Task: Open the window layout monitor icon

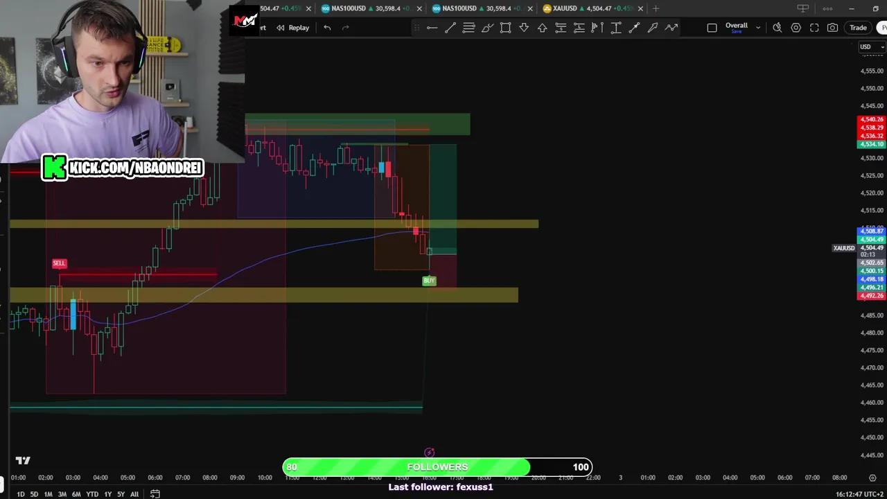Action: [x=803, y=8]
